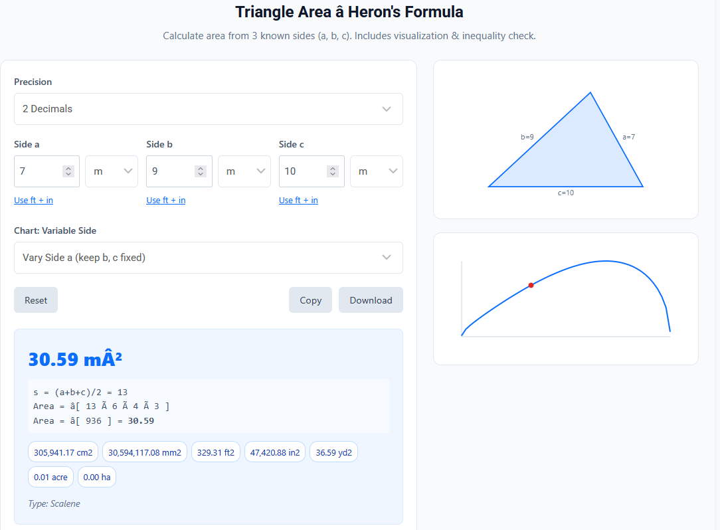Increment Side a using its up stepper arrow
Screen dimensions: 720x530
point(67,167)
